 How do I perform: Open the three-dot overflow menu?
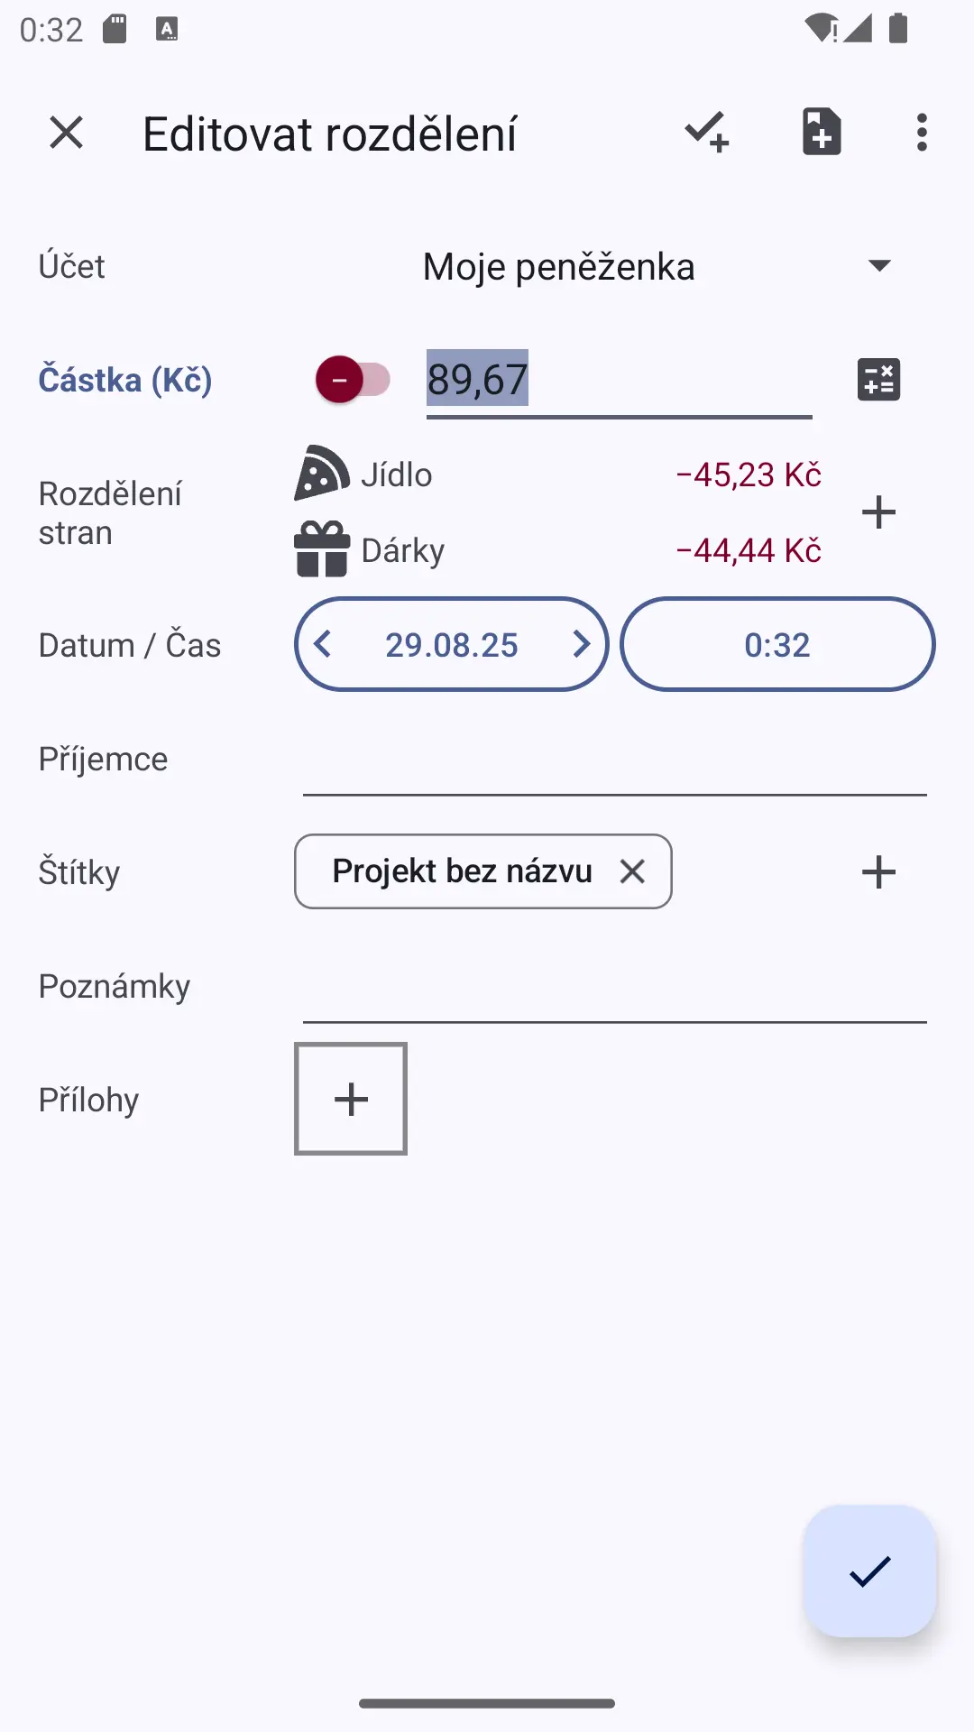[921, 133]
